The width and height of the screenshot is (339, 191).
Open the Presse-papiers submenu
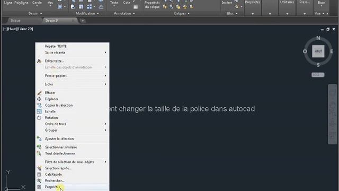72,76
